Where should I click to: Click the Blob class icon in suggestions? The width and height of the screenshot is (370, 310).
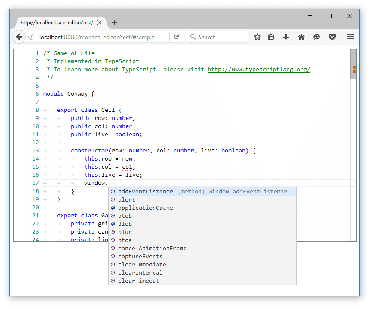tap(113, 224)
